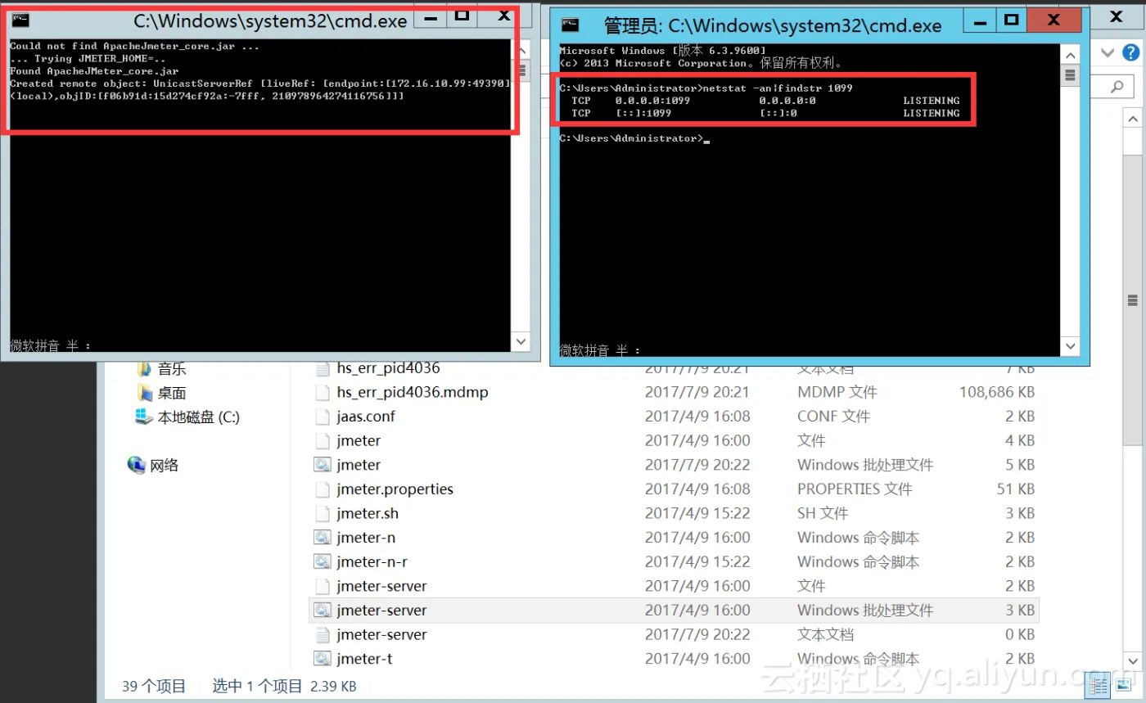This screenshot has height=703, width=1146.
Task: Switch Explorer to large thumbnails view icon
Action: tap(1123, 684)
